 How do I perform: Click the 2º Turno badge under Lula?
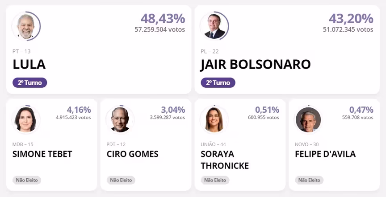[x=29, y=82]
